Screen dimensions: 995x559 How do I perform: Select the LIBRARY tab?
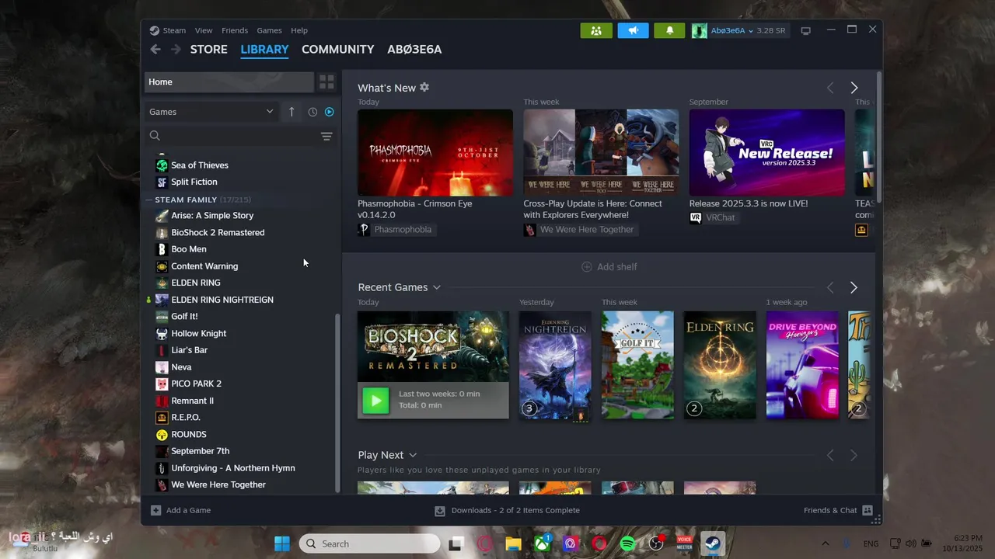click(264, 49)
